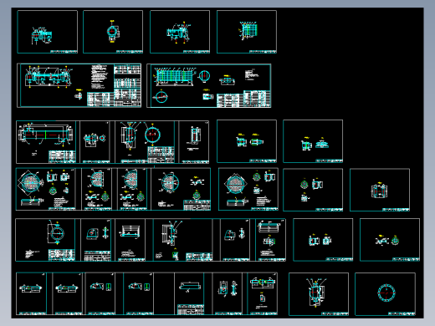The width and height of the screenshot is (435, 326).
Task: Click the large cyan circle head view drawing
Action: 145,142
